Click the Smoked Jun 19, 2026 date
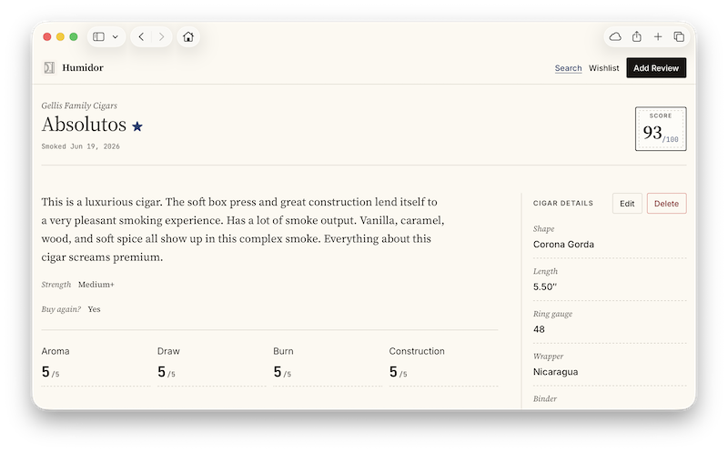Screen dimensions: 728x452 click(80, 146)
